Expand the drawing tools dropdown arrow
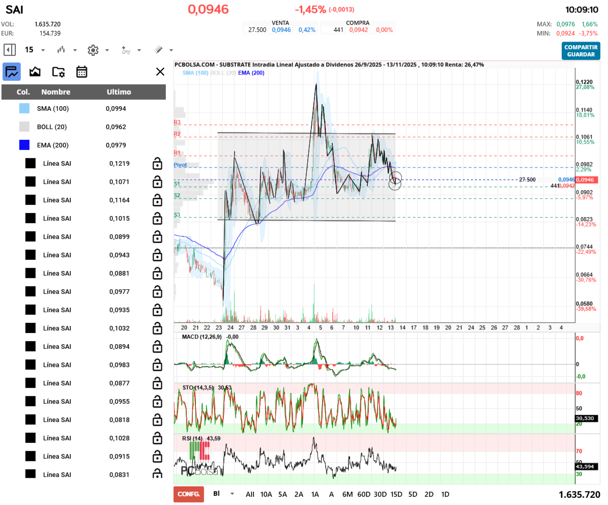 171,50
